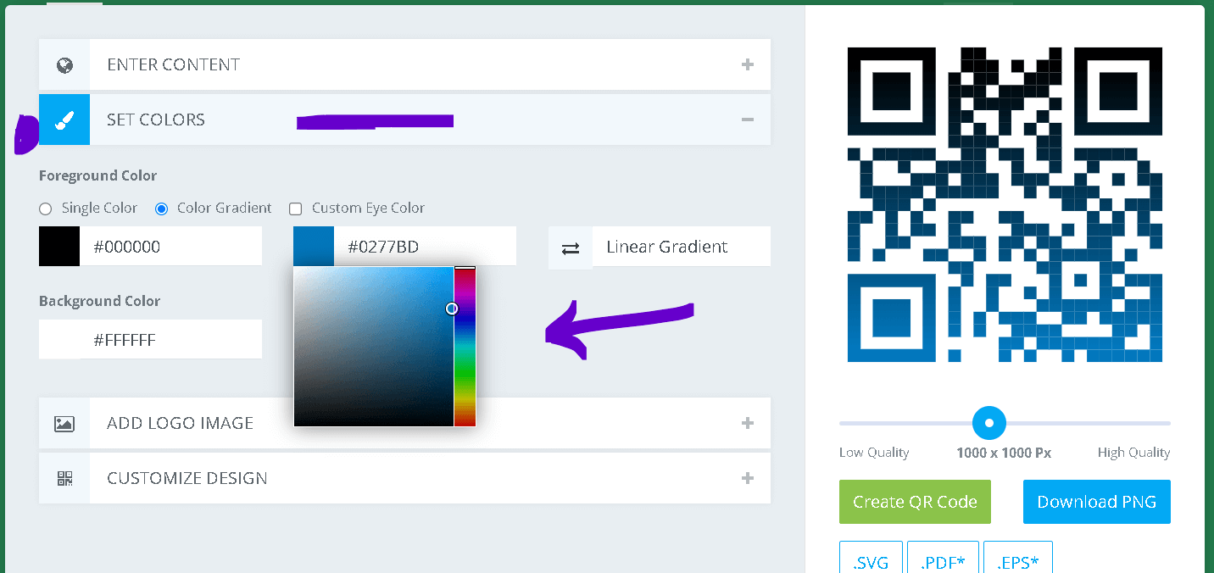Click the #FFFFFF background color input field
The image size is (1214, 573).
tap(170, 340)
